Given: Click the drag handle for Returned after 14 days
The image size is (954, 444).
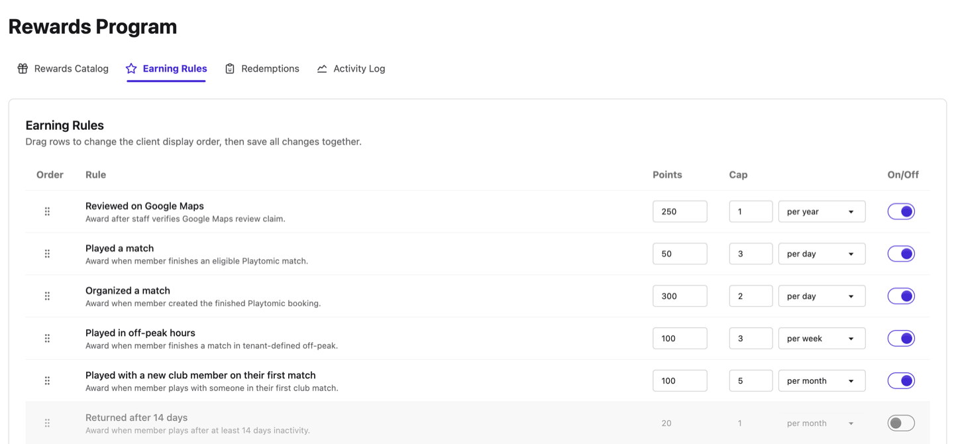Looking at the screenshot, I should (47, 423).
